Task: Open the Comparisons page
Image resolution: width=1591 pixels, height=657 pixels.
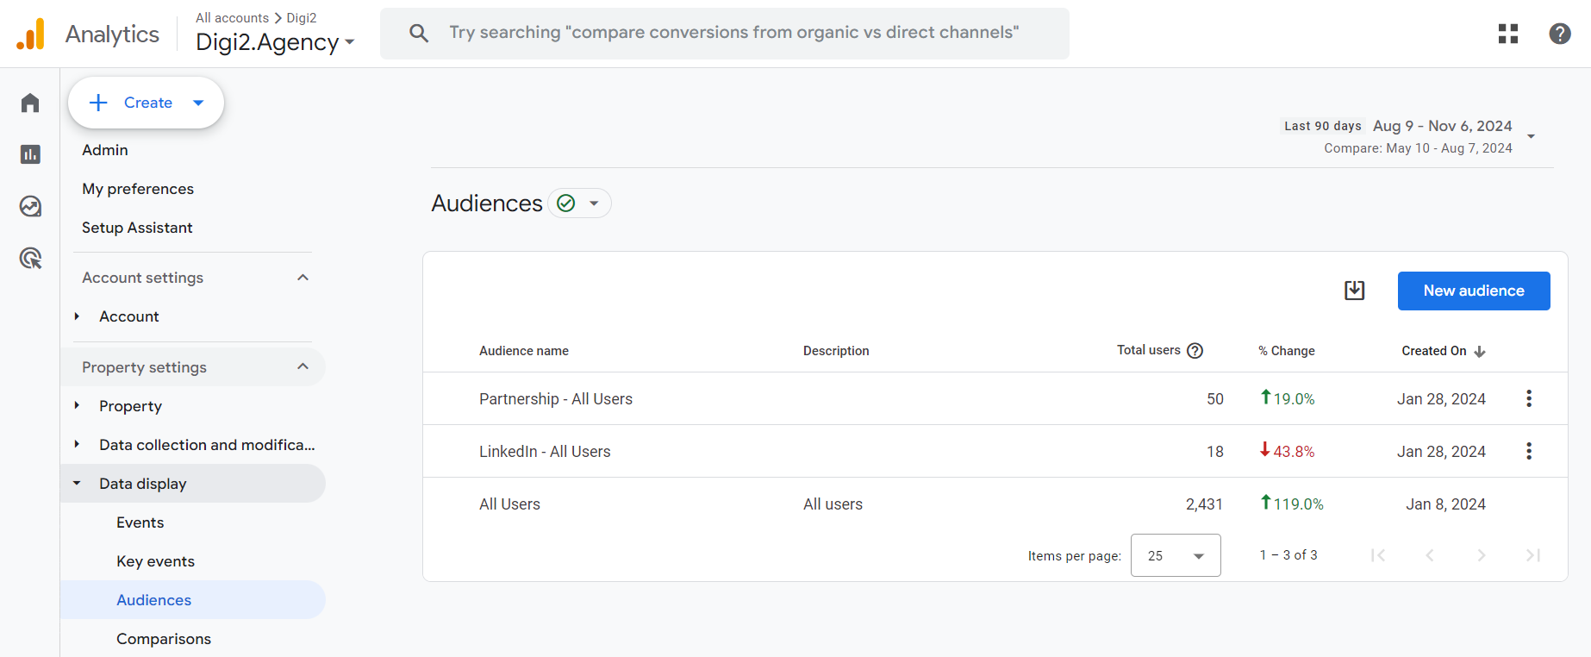Action: [x=164, y=639]
